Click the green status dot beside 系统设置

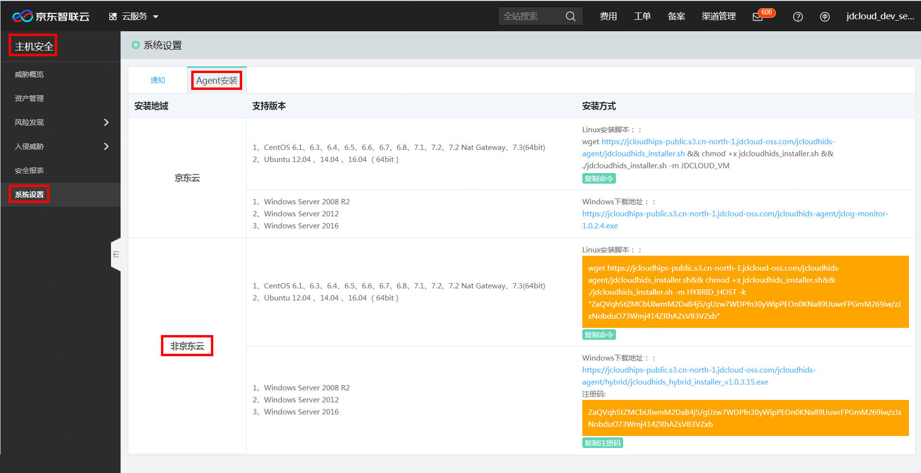coord(135,45)
